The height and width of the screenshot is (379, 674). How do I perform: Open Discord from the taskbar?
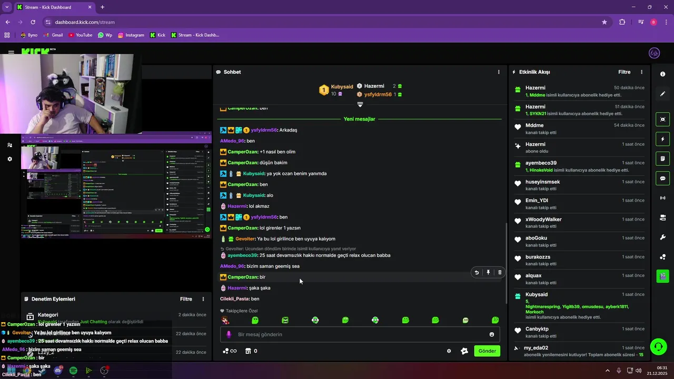click(x=58, y=371)
